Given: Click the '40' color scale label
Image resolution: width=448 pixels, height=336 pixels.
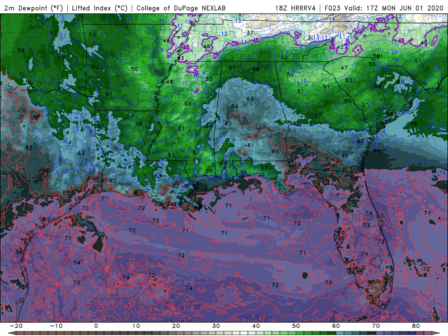Looking at the screenshot, I should pyautogui.click(x=256, y=326).
